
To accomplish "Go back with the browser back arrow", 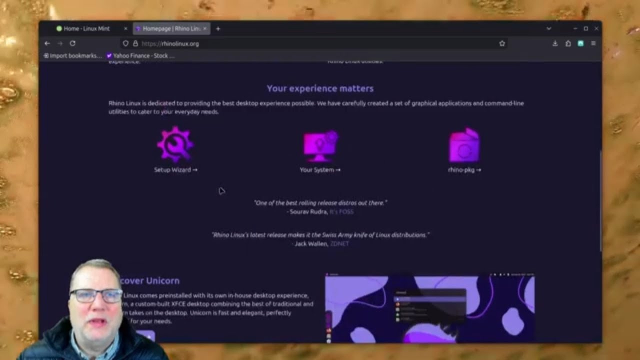I will [x=47, y=43].
